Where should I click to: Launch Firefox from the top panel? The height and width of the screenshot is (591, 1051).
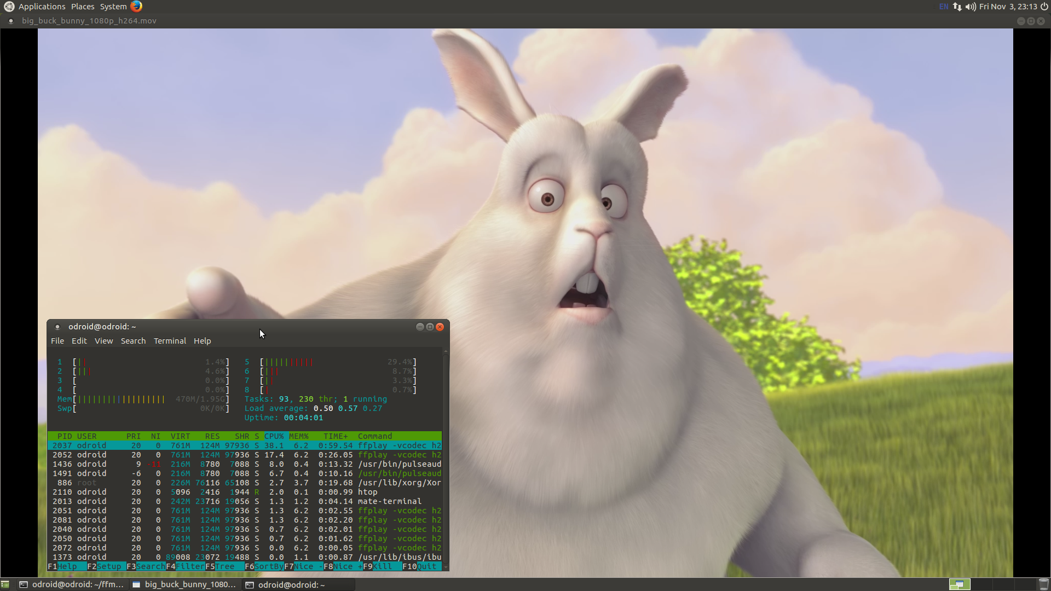click(136, 7)
